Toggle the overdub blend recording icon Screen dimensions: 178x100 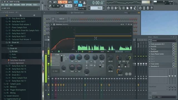(65, 2)
